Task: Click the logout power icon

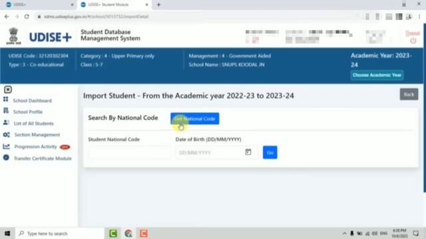Action: pyautogui.click(x=413, y=40)
